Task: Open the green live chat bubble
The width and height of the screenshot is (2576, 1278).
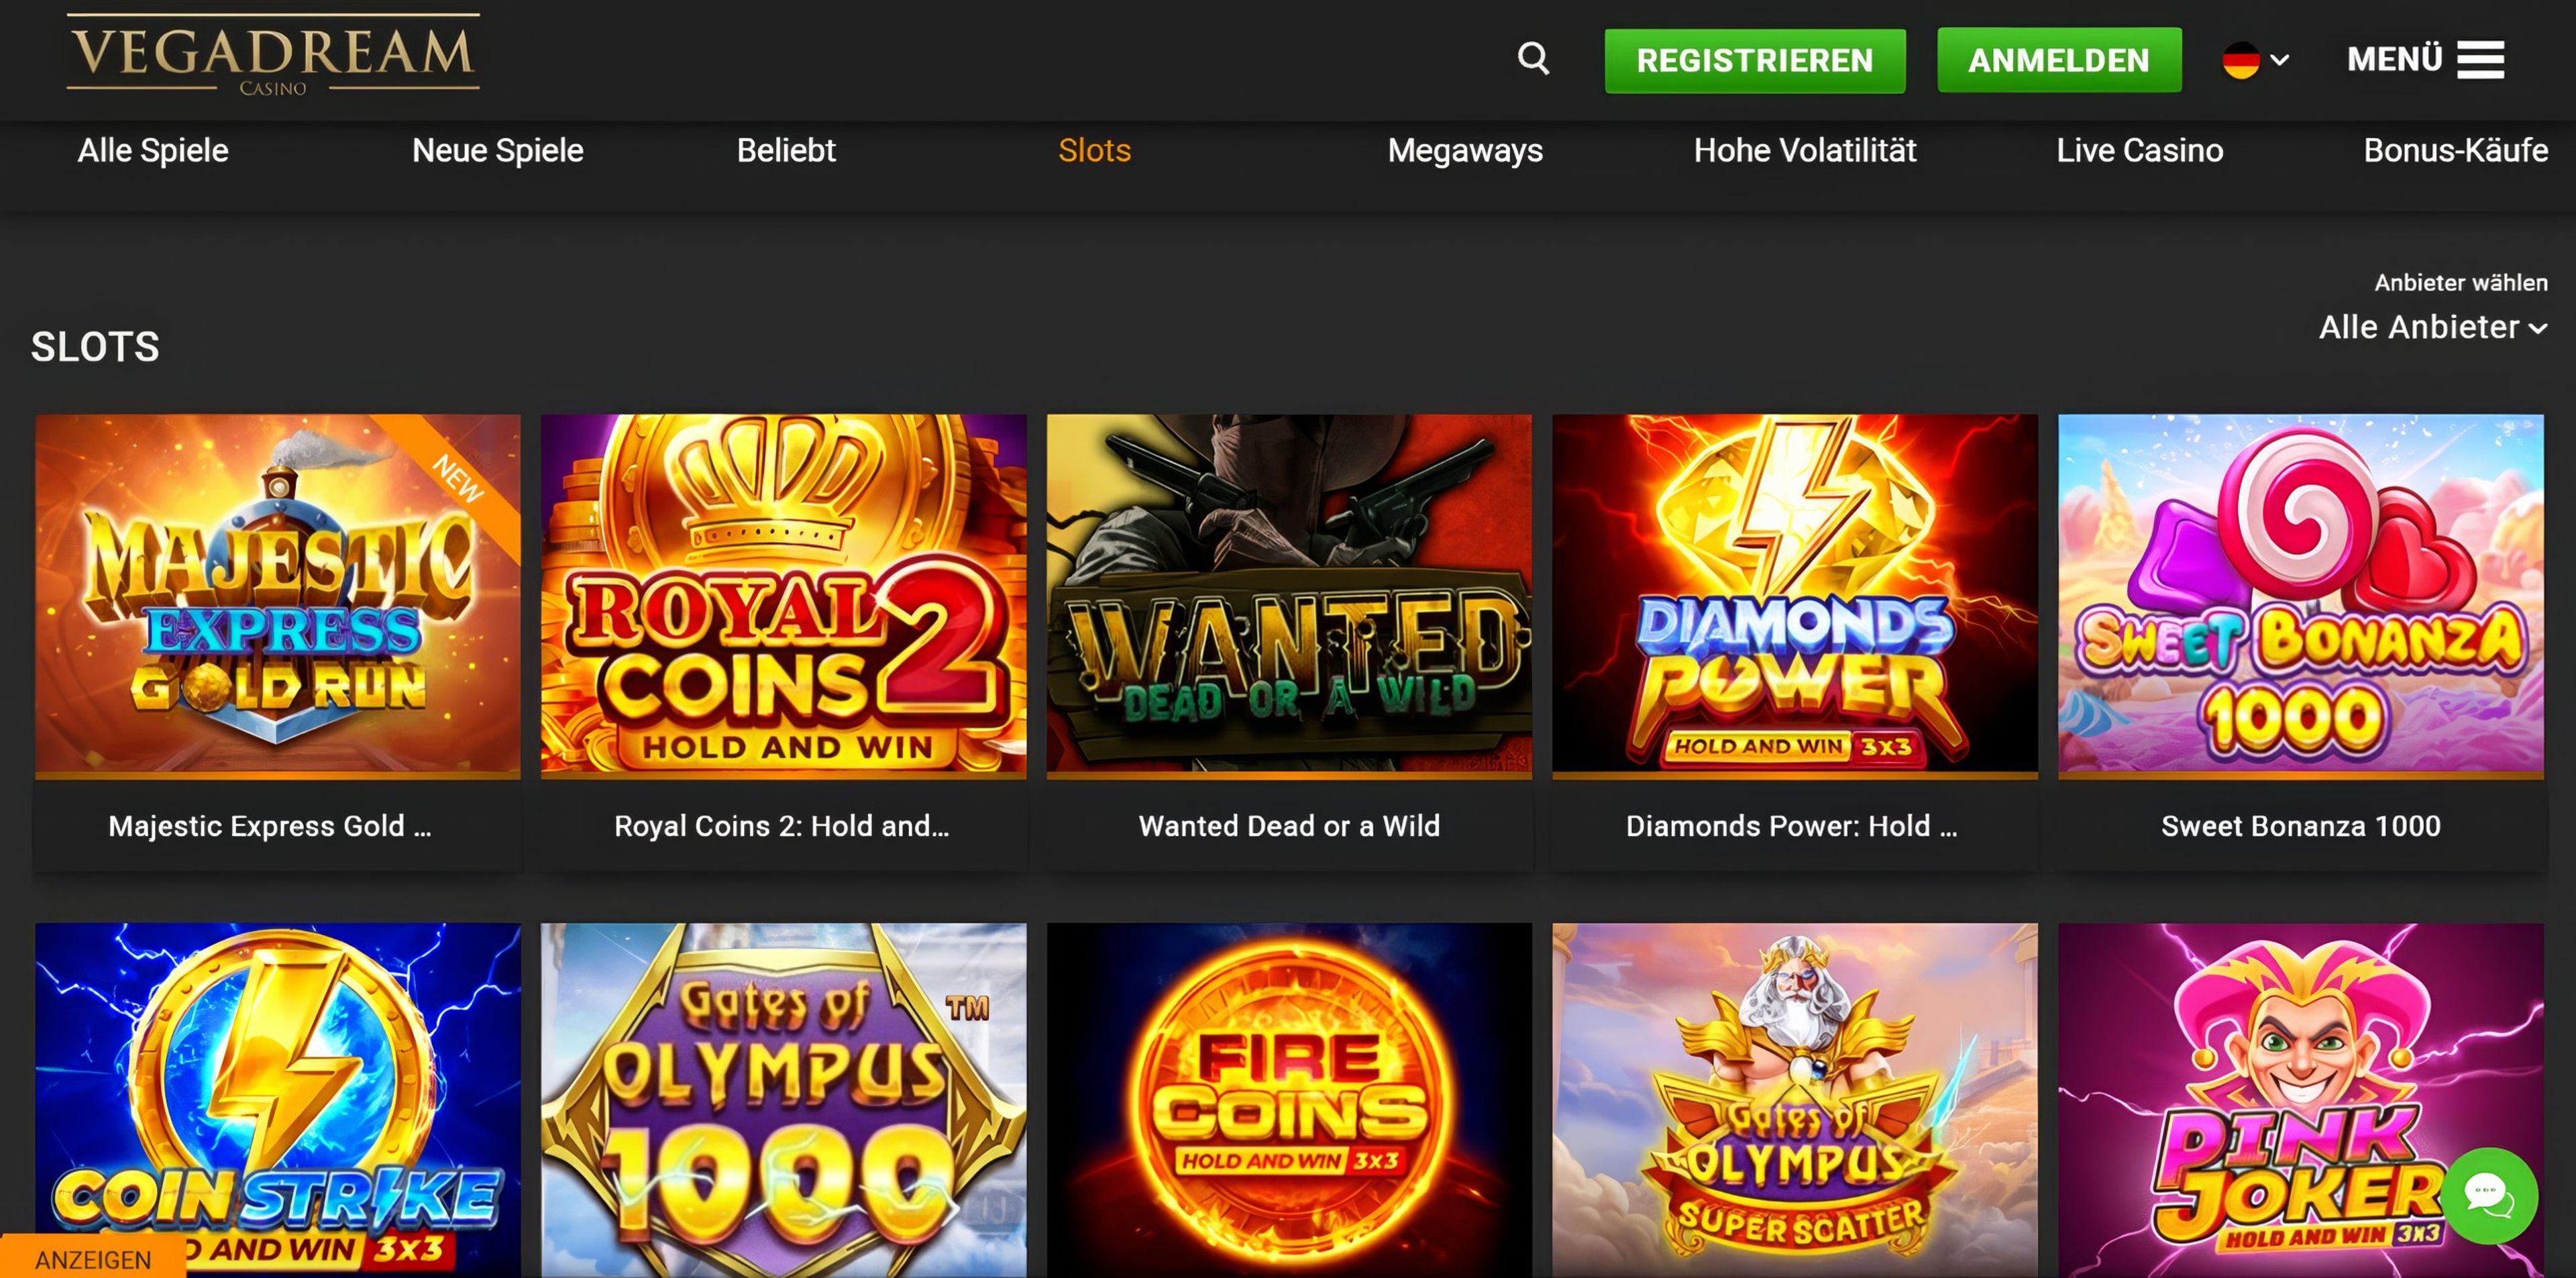Action: 2489,1195
